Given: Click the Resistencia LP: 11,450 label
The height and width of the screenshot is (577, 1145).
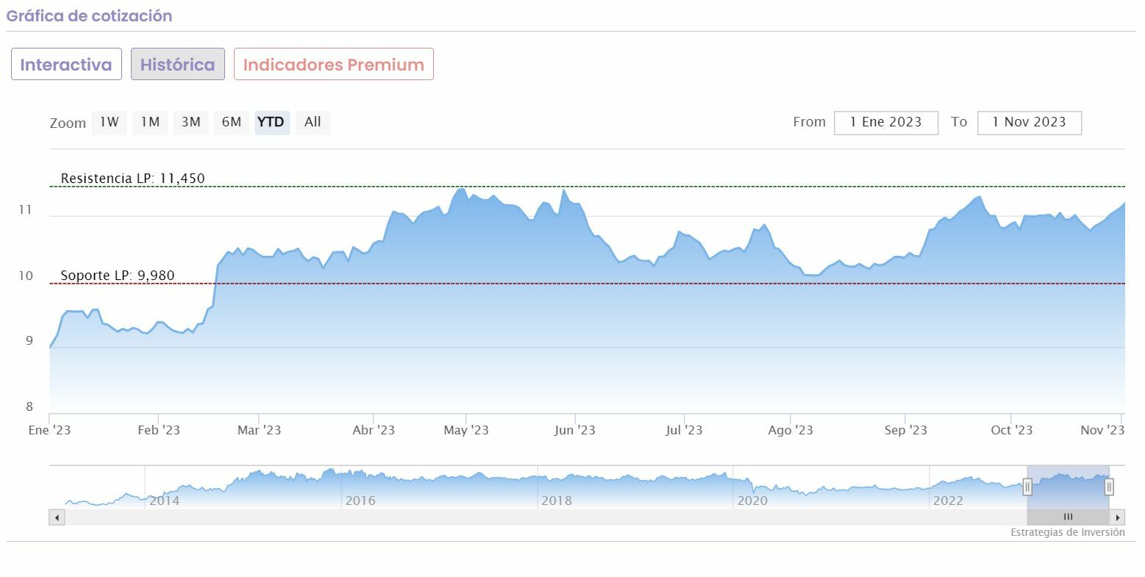Looking at the screenshot, I should tap(132, 179).
